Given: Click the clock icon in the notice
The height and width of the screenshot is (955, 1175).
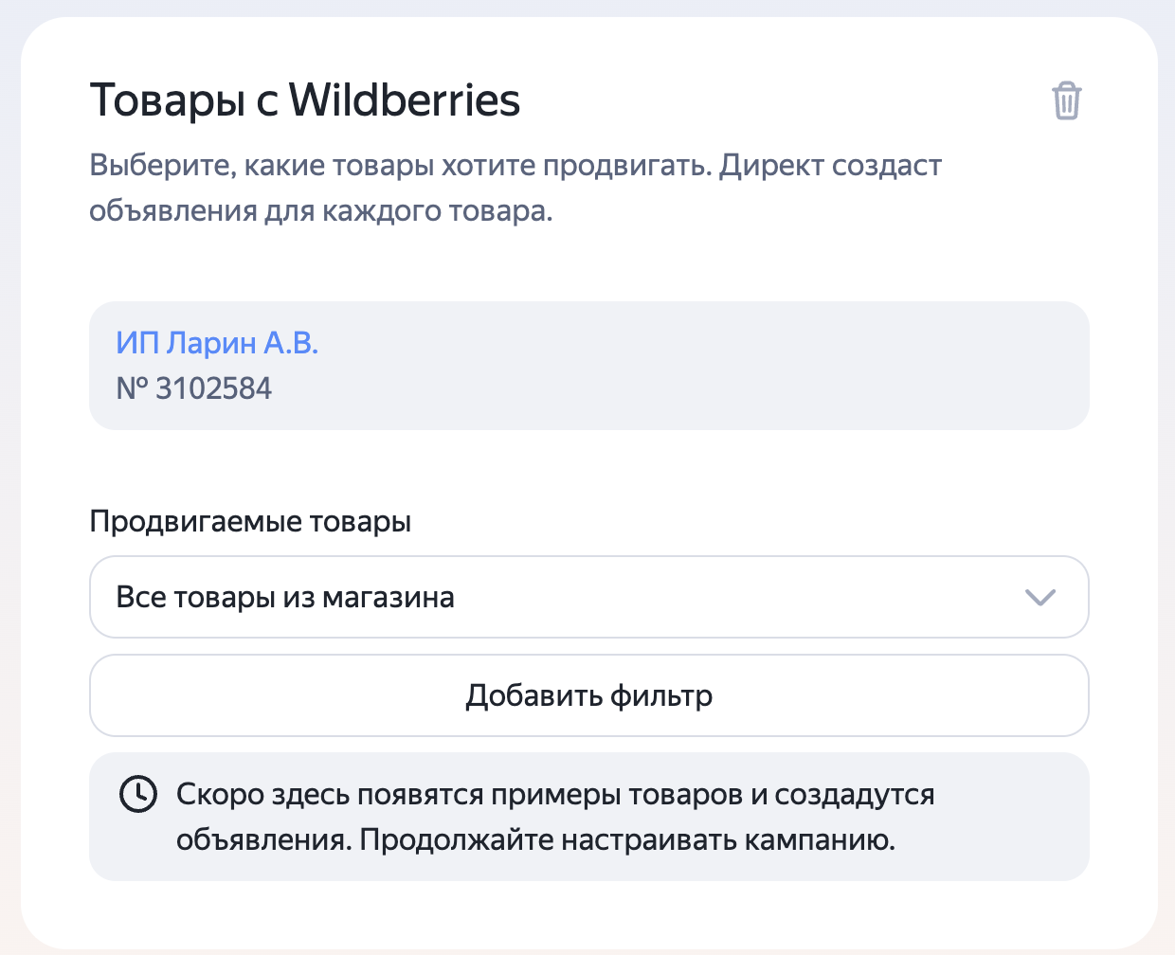Looking at the screenshot, I should tap(137, 794).
